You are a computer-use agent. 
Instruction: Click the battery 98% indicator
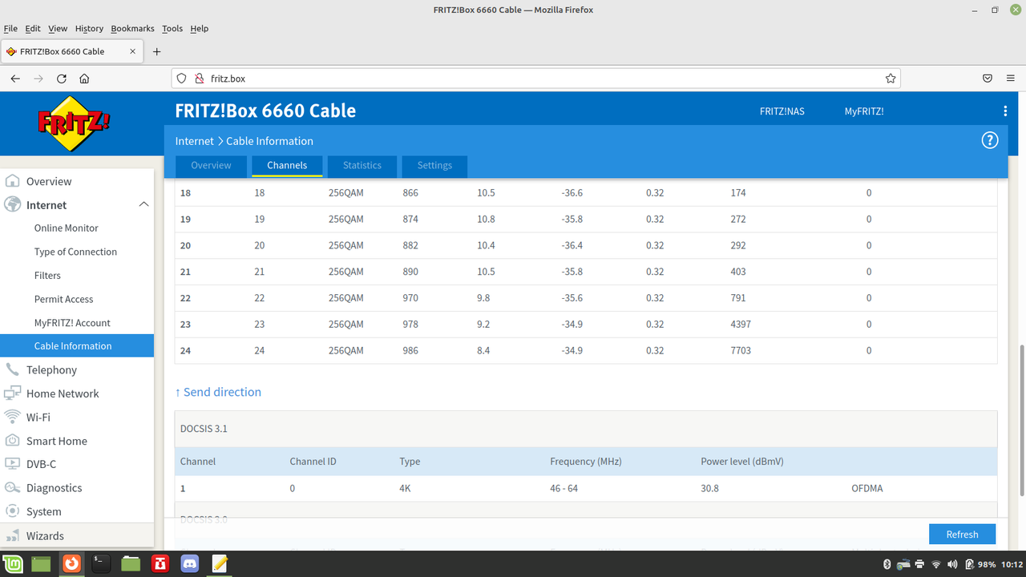click(x=980, y=564)
